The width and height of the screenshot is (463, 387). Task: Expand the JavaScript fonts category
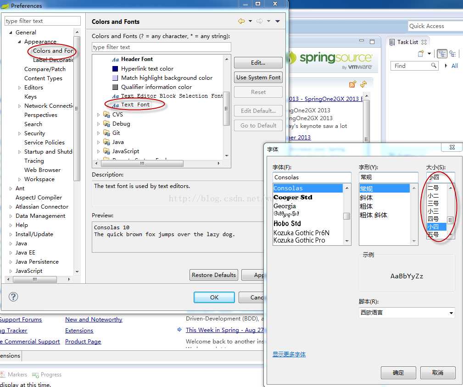(99, 151)
